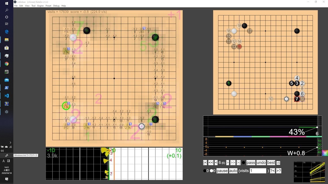This screenshot has width=328, height=184.
Task: Click the >? button
Action: (279, 171)
